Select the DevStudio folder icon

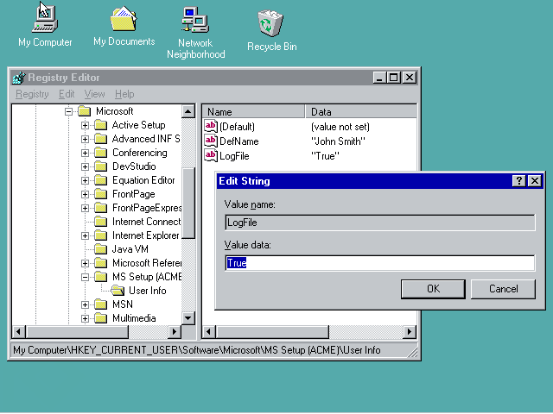coord(101,166)
